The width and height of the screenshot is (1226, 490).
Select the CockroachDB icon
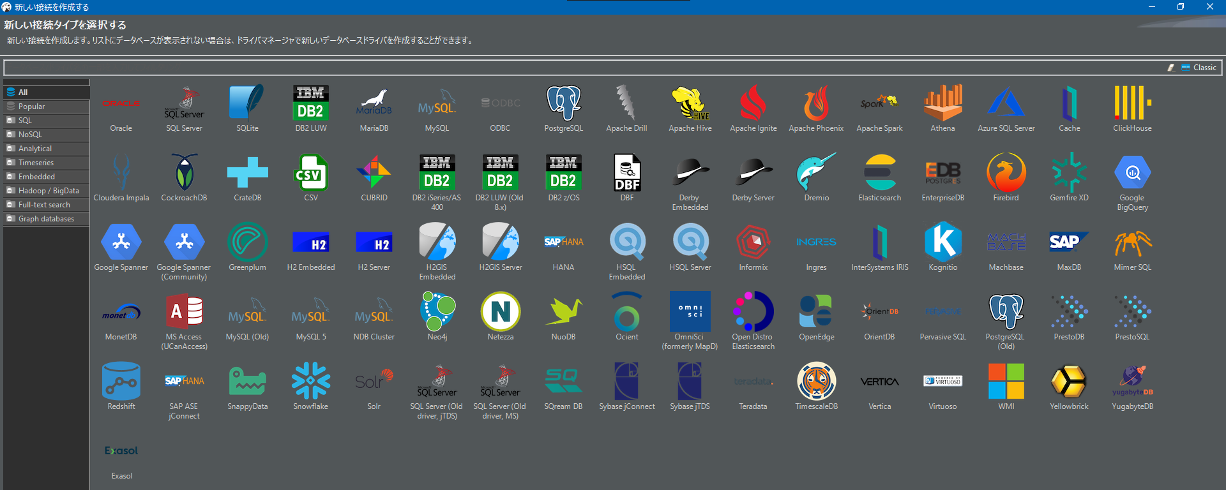(184, 173)
